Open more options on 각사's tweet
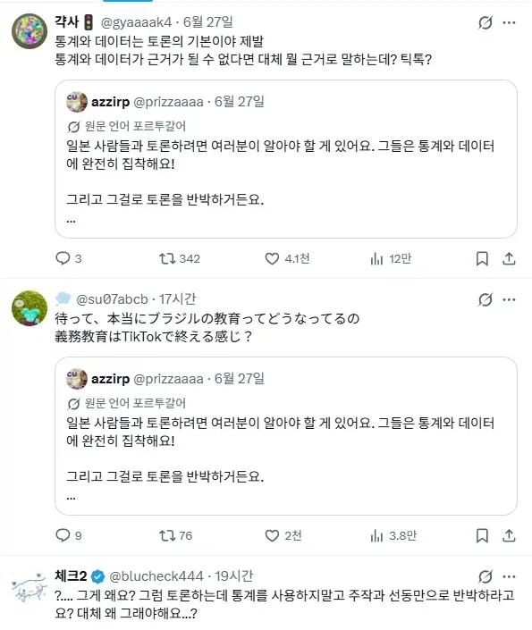Screen dimensions: 532x630 point(509,22)
